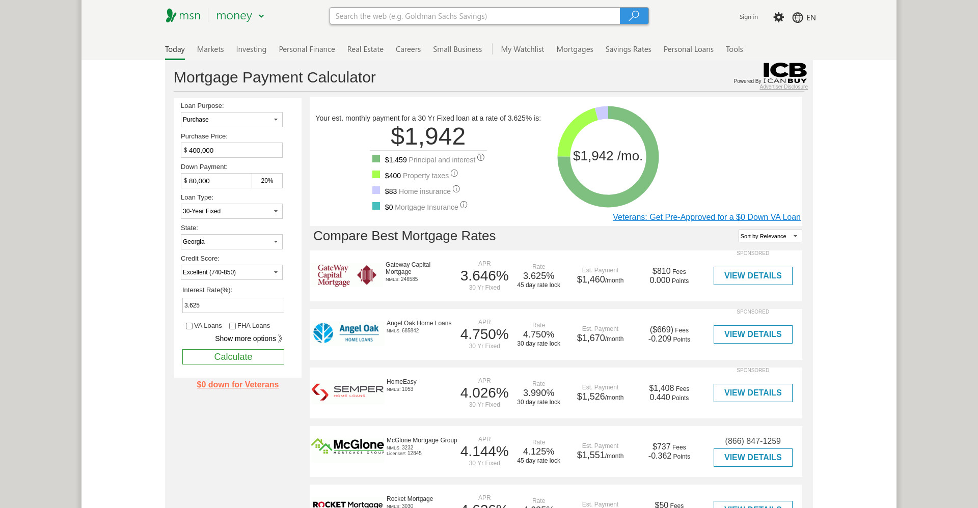The width and height of the screenshot is (978, 508).
Task: Open the Markets tab
Action: coord(210,49)
